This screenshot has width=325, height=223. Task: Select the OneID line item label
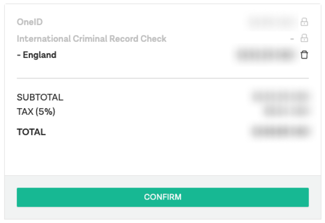pyautogui.click(x=29, y=22)
